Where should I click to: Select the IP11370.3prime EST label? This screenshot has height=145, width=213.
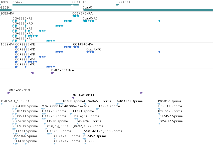pos(54,116)
